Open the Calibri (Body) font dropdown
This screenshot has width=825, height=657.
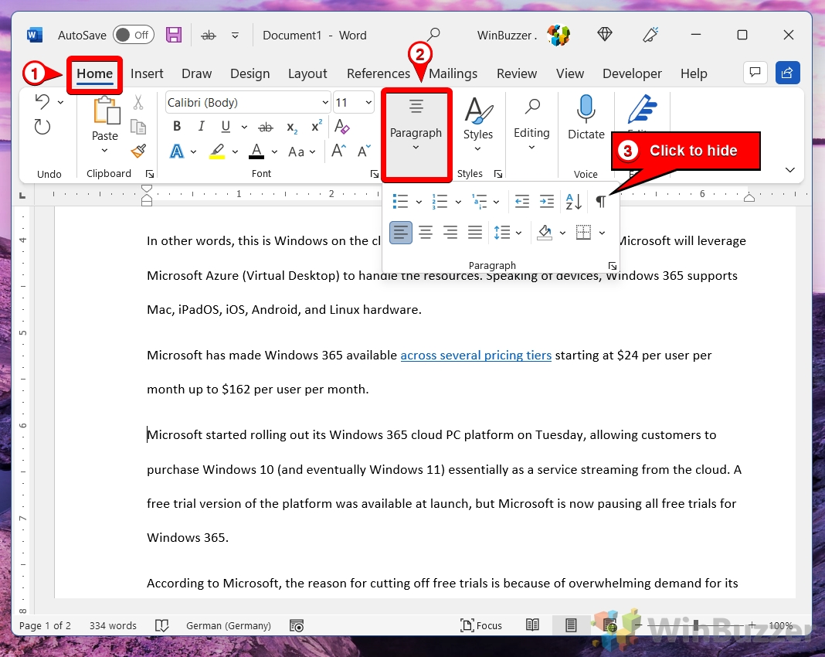[x=325, y=103]
